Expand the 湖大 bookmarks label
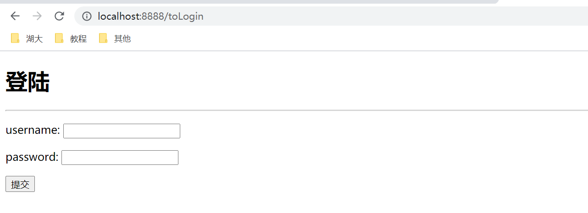Image resolution: width=588 pixels, height=213 pixels. coord(34,39)
